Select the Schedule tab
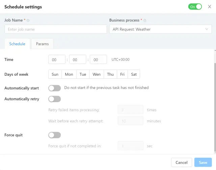The image size is (216, 170). tap(17, 44)
